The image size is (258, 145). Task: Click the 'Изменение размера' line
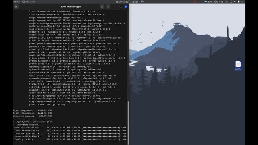tap(32, 116)
